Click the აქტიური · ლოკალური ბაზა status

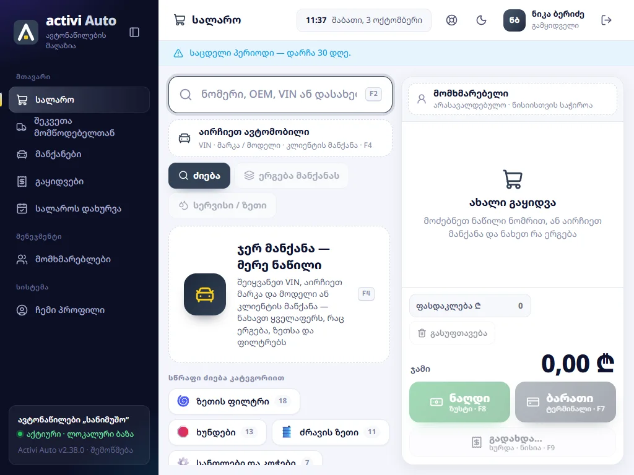point(76,434)
